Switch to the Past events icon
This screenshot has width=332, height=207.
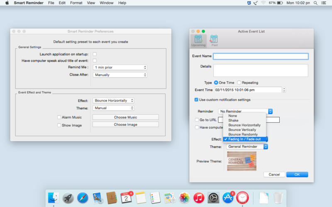point(214,40)
